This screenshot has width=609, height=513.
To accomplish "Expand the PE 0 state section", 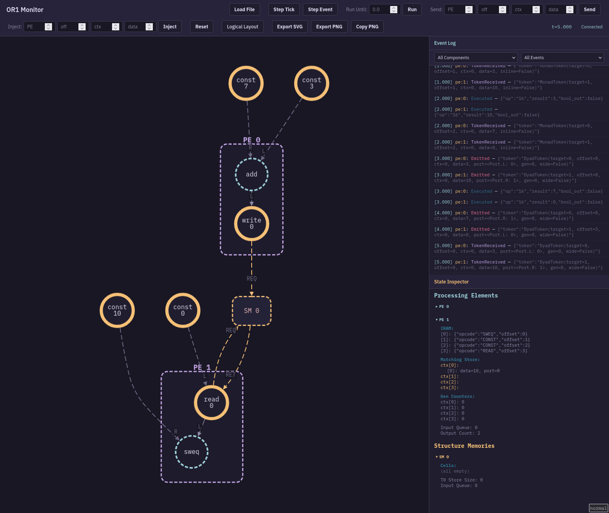I will point(442,307).
